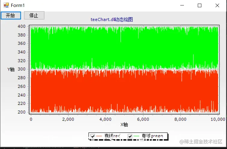Screen dimensions: 227x149
Task: Click the 10,000 X-axis value
Action: 218,119
